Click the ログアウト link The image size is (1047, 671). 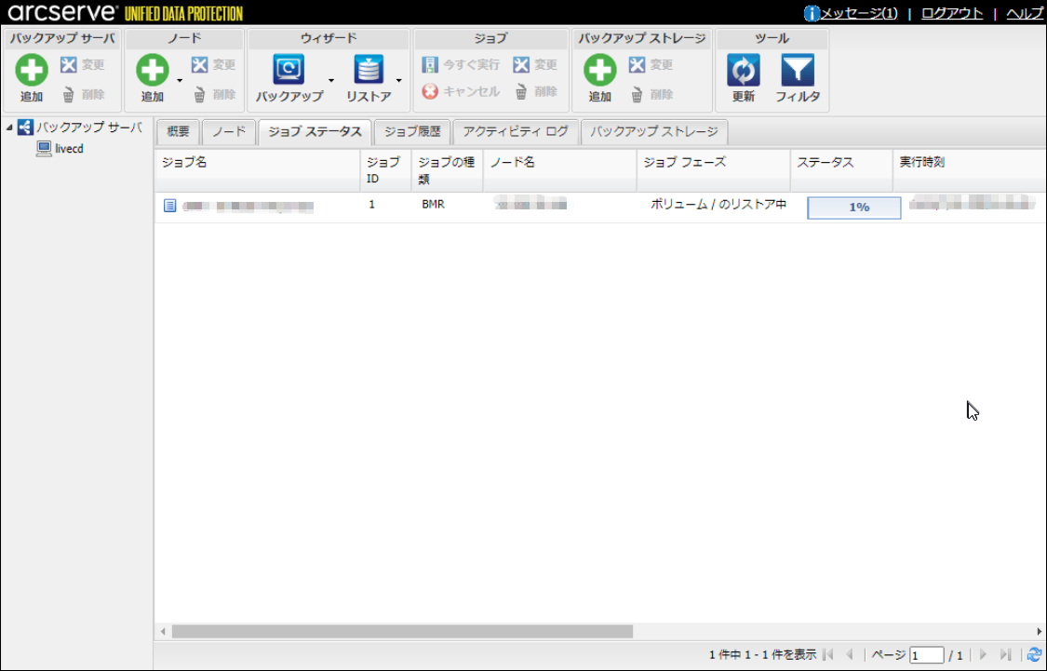click(951, 13)
